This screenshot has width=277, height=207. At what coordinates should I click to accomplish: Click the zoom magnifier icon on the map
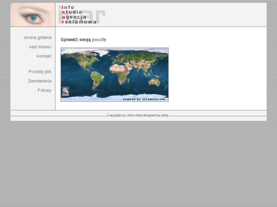65,91
